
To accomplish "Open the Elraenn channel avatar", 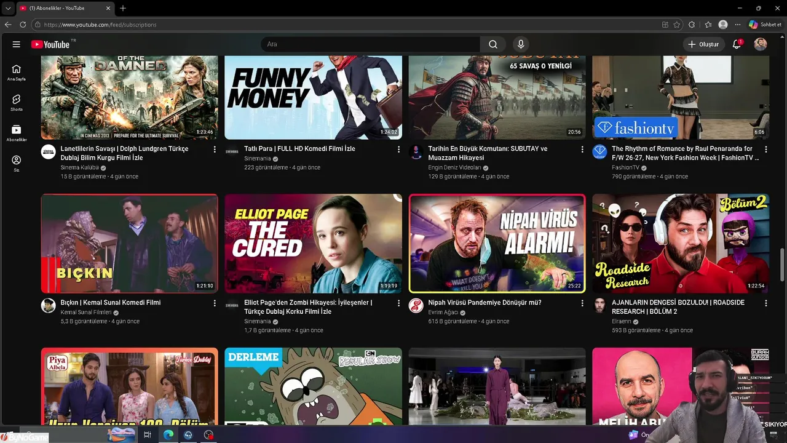I will point(599,306).
